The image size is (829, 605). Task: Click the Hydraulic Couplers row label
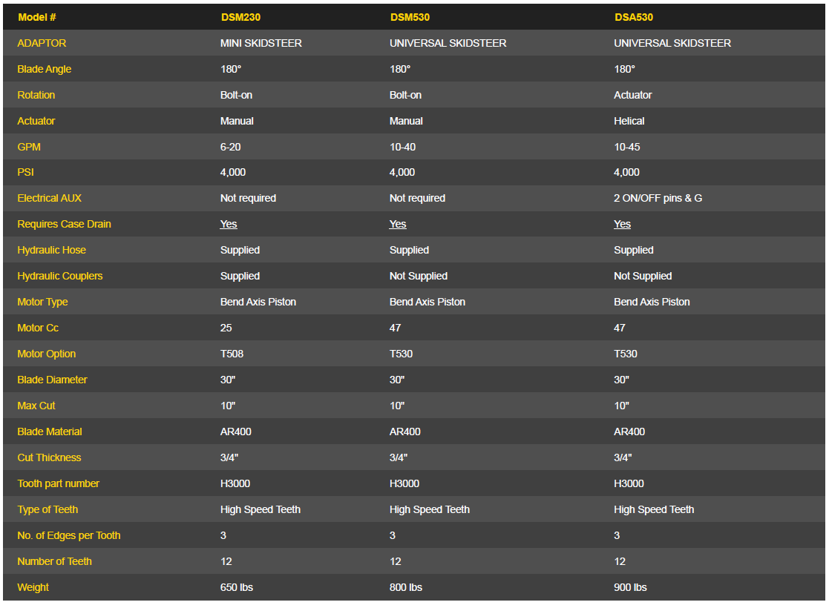coord(60,276)
